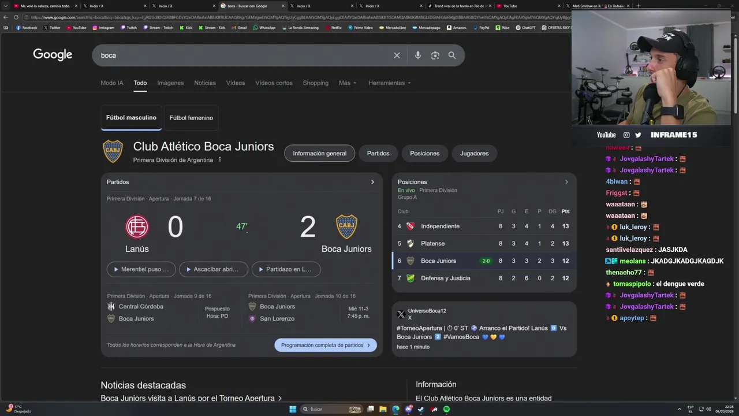Select the Shopping search tab
The image size is (739, 416).
[x=316, y=83]
